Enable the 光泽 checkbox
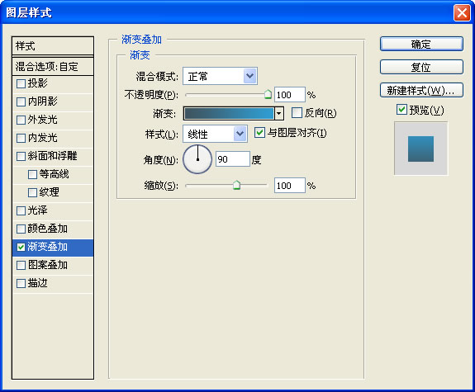Screen dimensions: 475x392 [x=21, y=210]
